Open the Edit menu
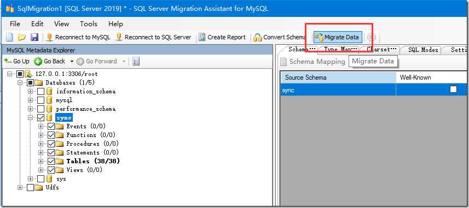The width and height of the screenshot is (469, 208). coord(37,24)
